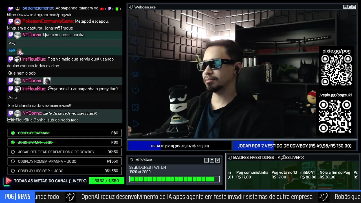Click the green R$62 / 1,350 goal bar
The width and height of the screenshot is (361, 203).
pyautogui.click(x=107, y=181)
